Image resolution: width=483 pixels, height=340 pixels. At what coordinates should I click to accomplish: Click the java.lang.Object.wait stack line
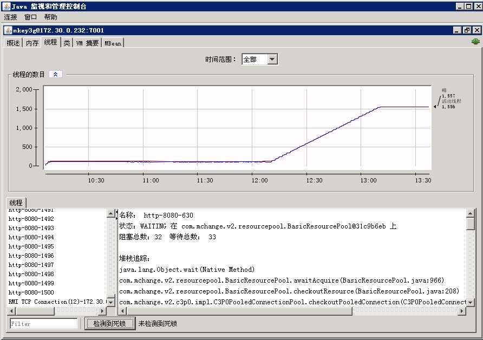187,270
